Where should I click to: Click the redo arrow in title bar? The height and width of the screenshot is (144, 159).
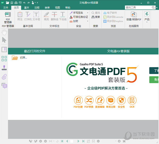pyautogui.click(x=29, y=3)
